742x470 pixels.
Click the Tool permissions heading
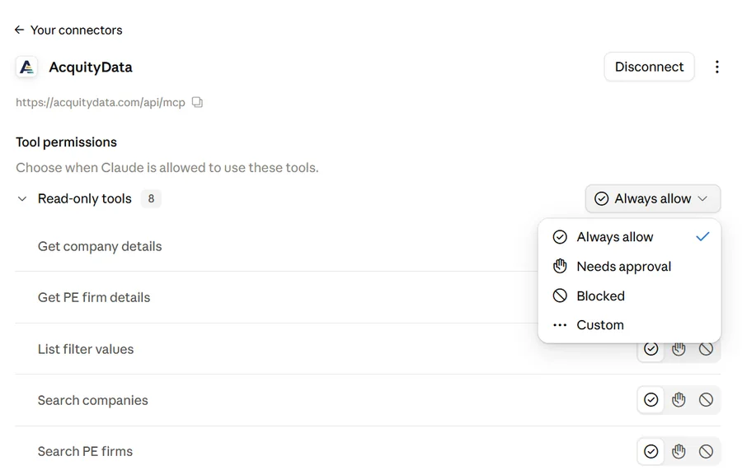click(66, 142)
